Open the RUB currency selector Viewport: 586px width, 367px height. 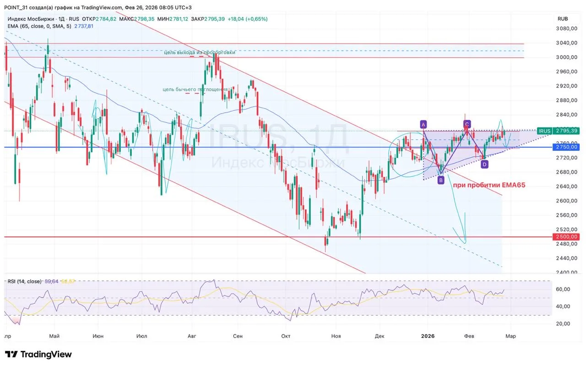pos(563,19)
